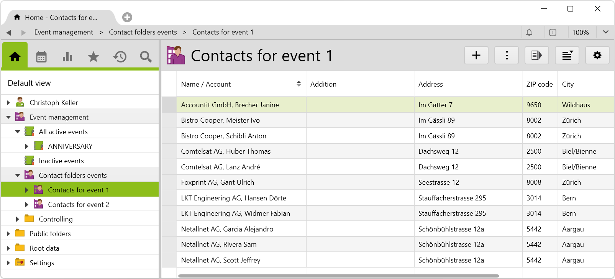Open a new tab with plus icon
615x279 pixels.
(x=127, y=17)
